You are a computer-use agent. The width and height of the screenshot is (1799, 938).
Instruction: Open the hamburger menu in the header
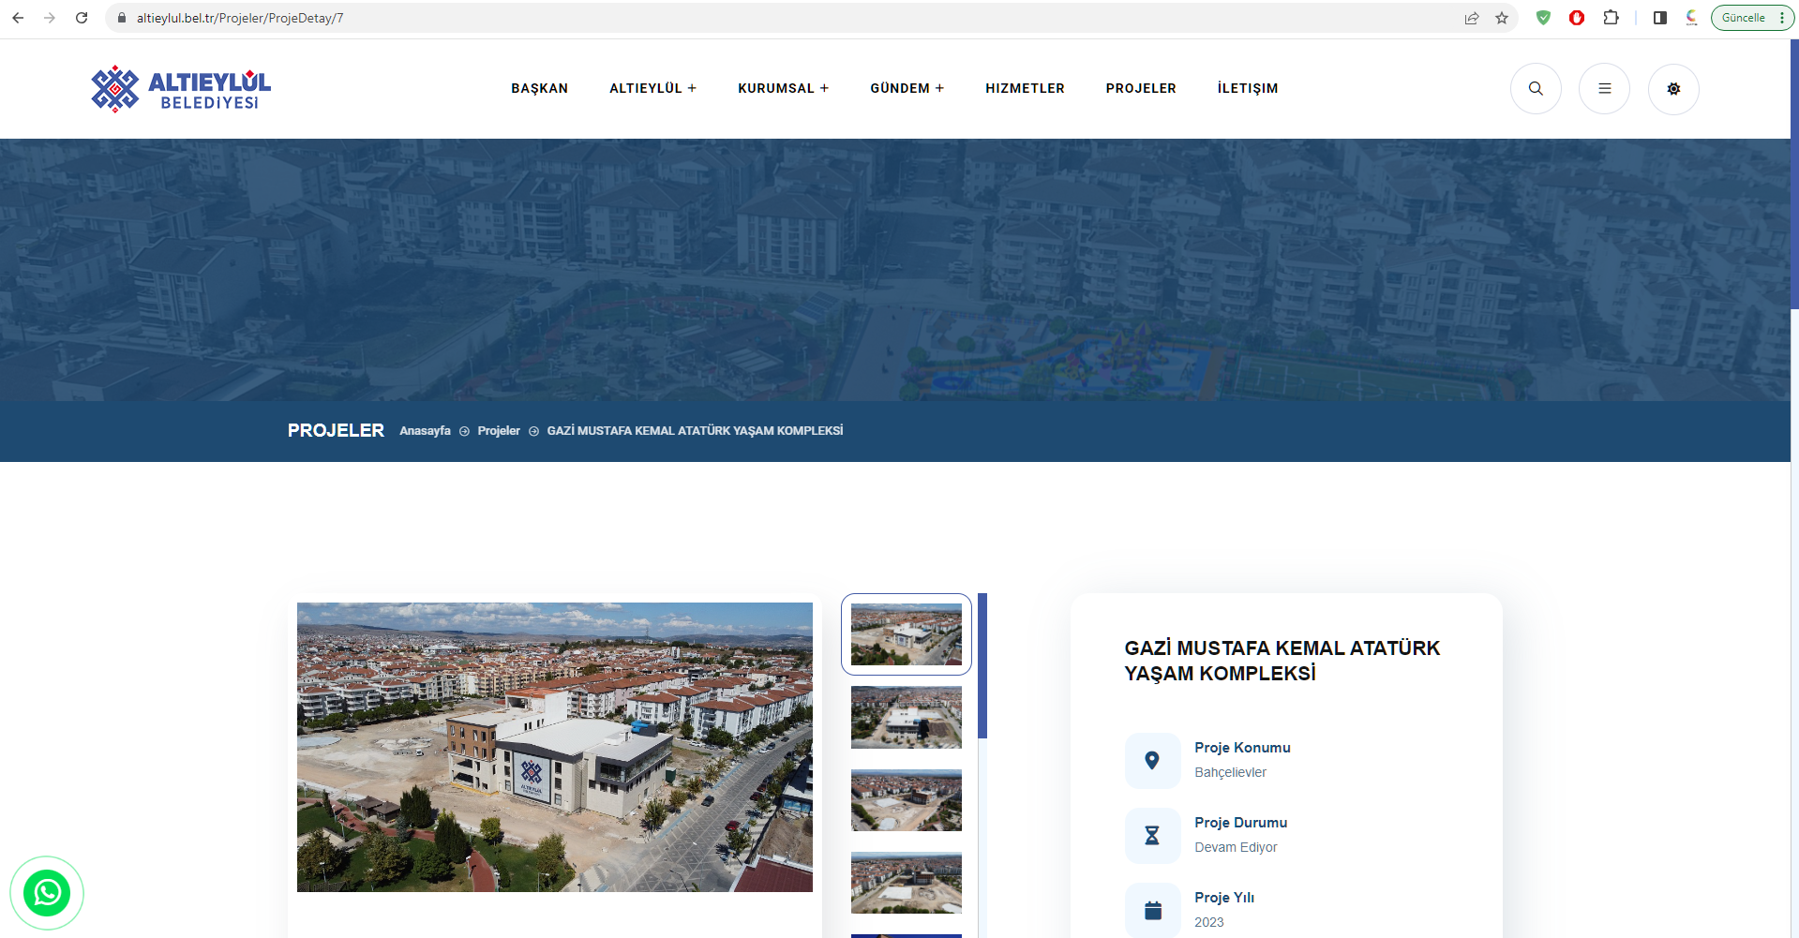tap(1604, 88)
